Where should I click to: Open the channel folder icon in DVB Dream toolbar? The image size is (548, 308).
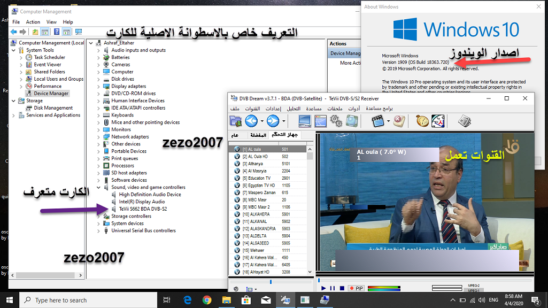236,121
